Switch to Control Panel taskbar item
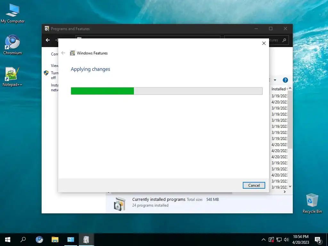Viewport: 328px width, 246px height. pyautogui.click(x=71, y=240)
